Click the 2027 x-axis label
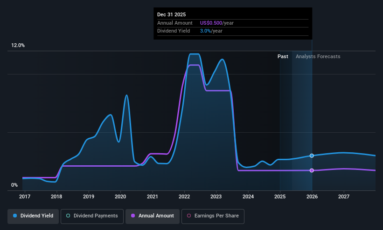 pyautogui.click(x=344, y=196)
